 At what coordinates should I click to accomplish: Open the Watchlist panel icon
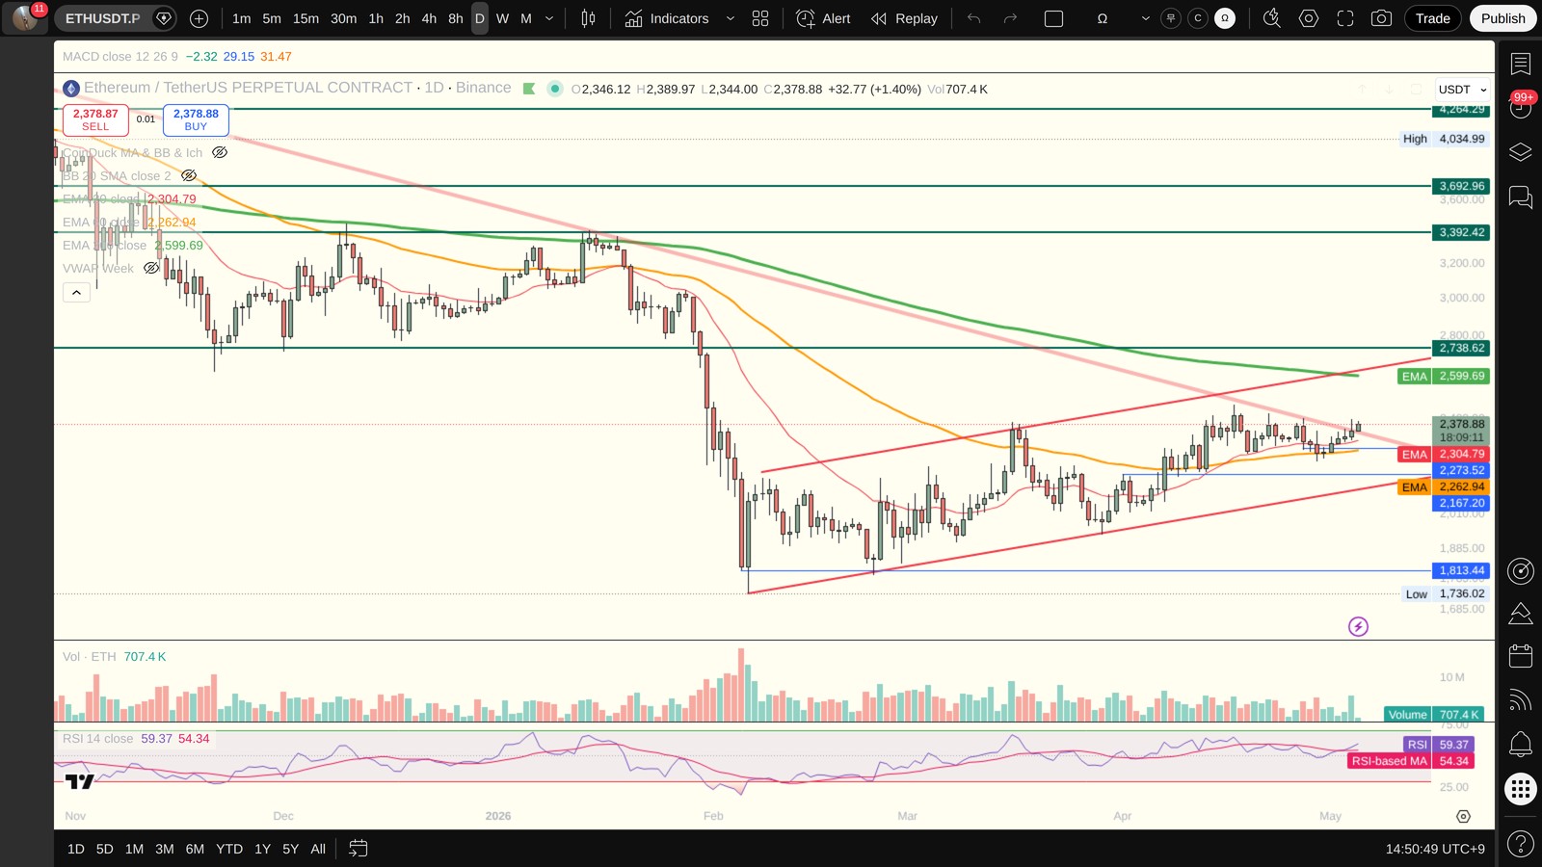click(1521, 64)
